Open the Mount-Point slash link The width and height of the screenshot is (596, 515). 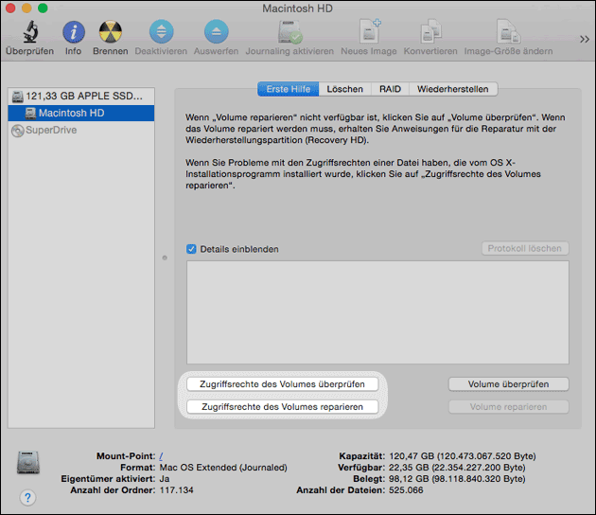pyautogui.click(x=161, y=456)
